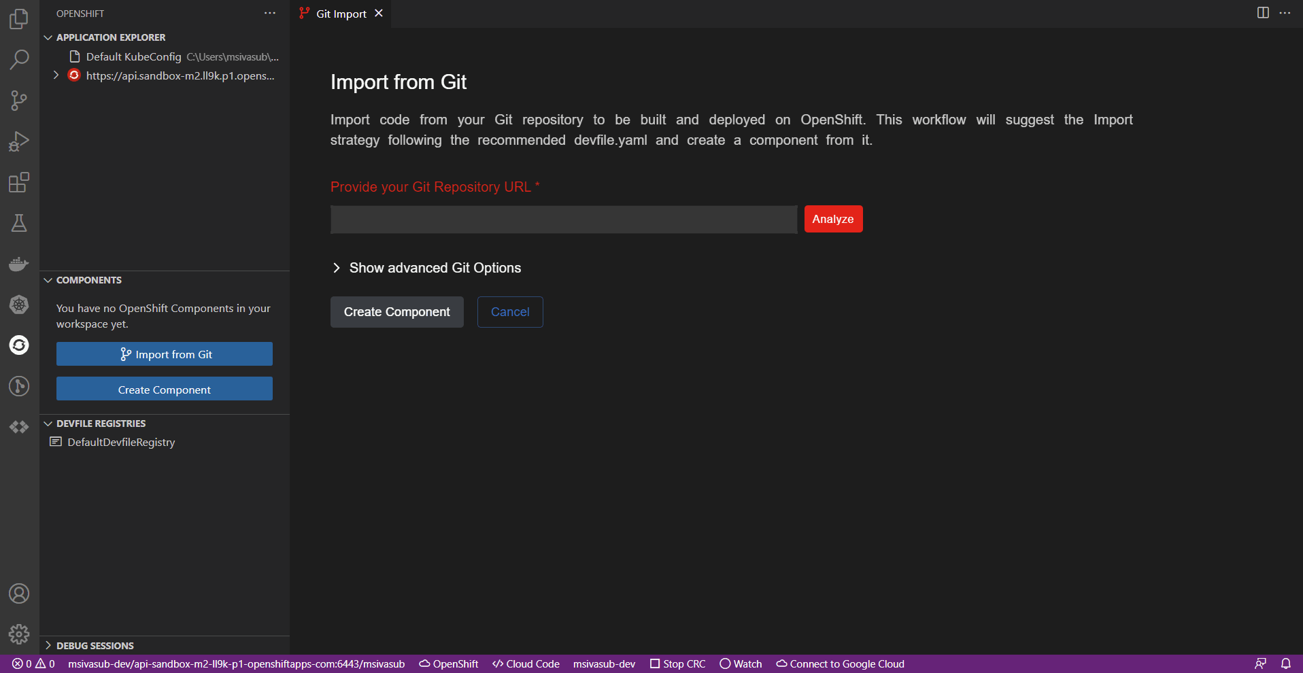The width and height of the screenshot is (1303, 673).
Task: Open the Accounts profile icon
Action: [19, 593]
